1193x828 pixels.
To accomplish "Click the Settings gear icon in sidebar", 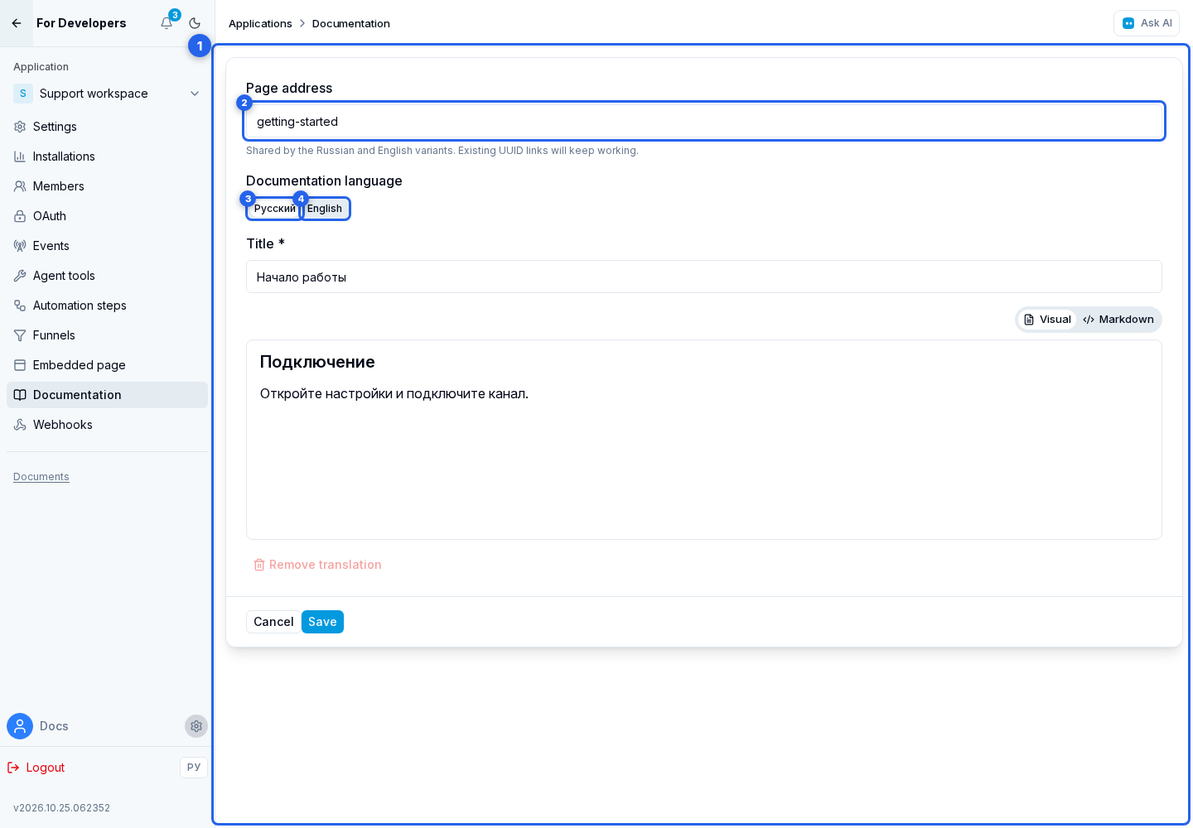I will 20,127.
